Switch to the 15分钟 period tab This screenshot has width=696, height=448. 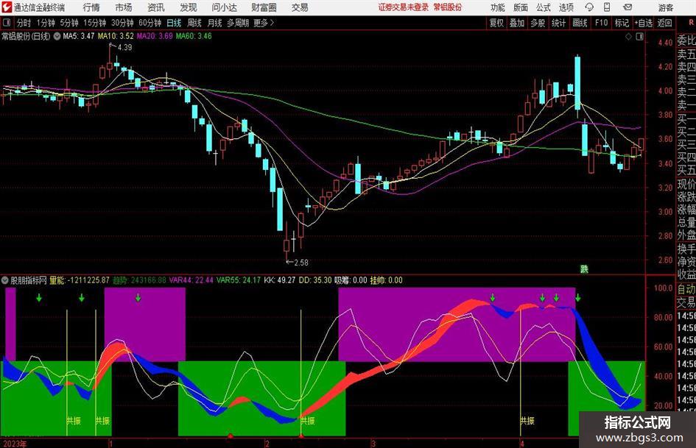(94, 23)
